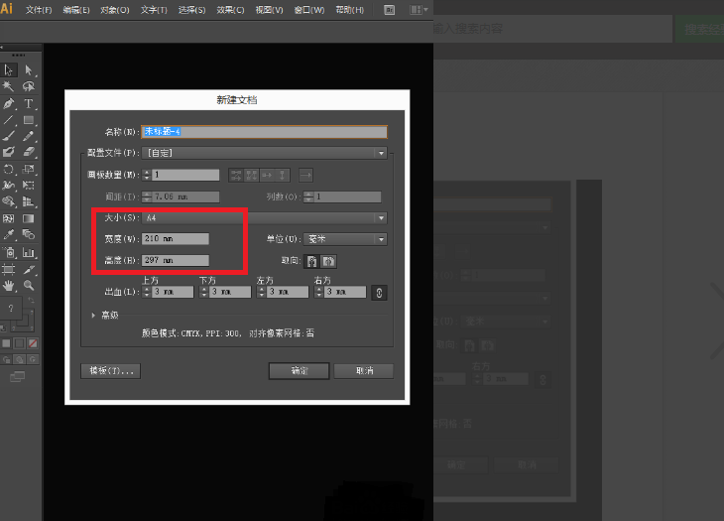Select the Scale tool
Viewport: 724px width, 521px height.
tap(29, 169)
